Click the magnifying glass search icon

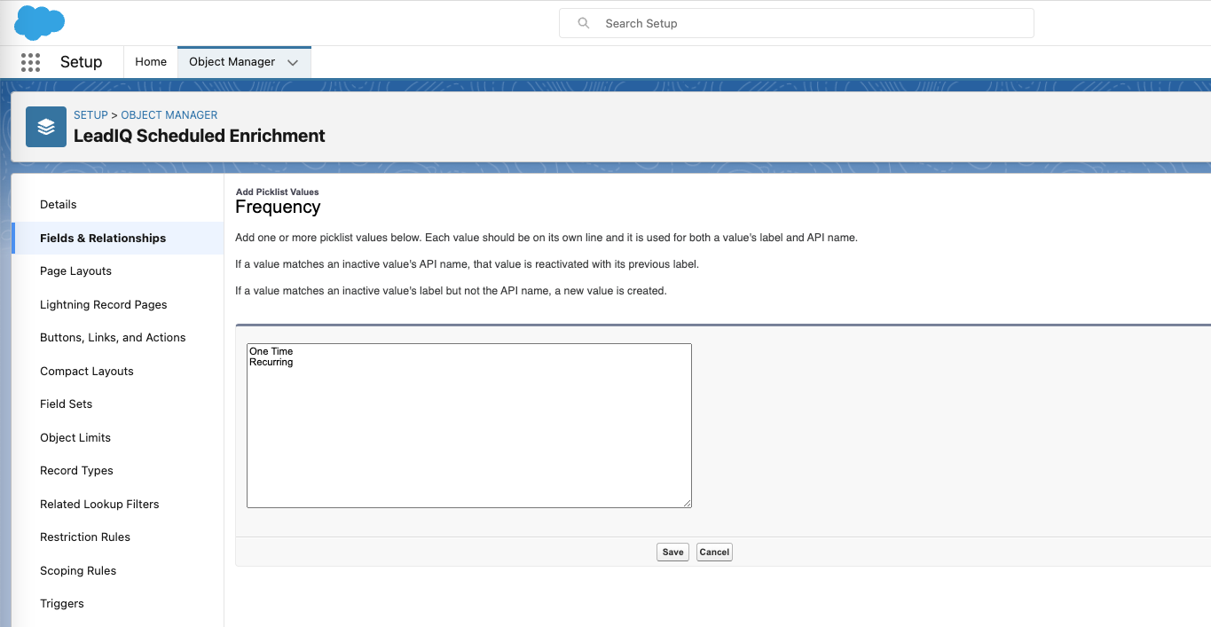(583, 23)
